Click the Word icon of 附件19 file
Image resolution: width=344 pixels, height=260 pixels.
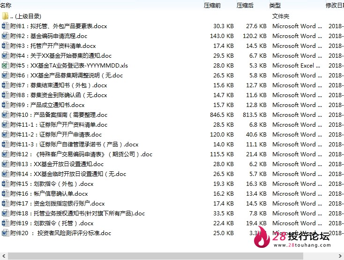[x=5, y=223]
